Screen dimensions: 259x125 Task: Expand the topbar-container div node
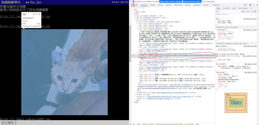(x=135, y=16)
